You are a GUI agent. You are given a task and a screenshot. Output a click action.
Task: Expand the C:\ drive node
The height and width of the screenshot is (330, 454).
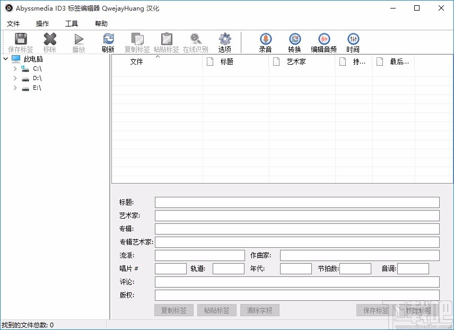point(15,68)
